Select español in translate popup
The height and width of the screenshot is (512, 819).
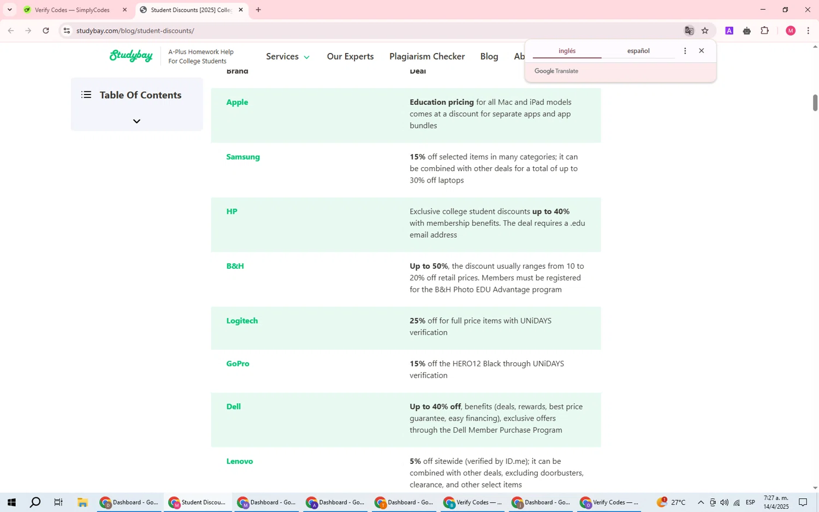[x=638, y=51]
